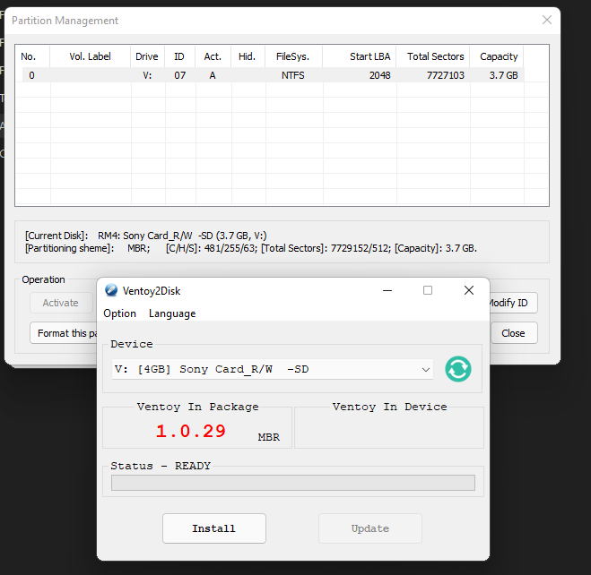Screen dimensions: 591x575
Task: Click the green refresh devices icon
Action: [x=458, y=369]
